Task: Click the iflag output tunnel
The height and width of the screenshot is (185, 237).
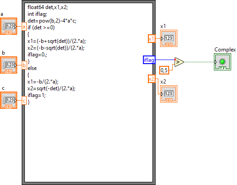Action: point(149,60)
